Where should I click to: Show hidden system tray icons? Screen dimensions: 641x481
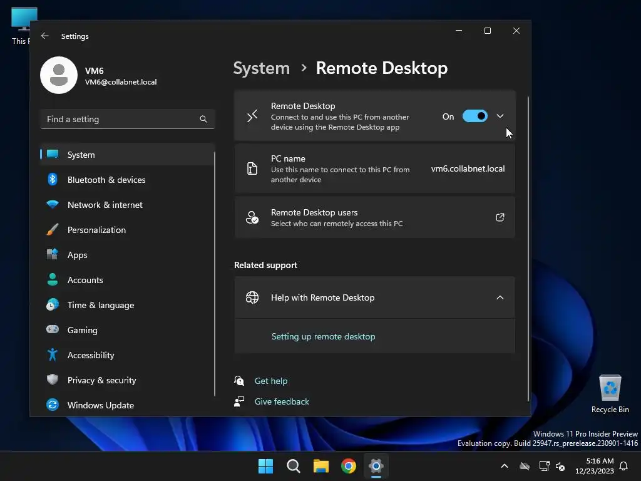coord(505,466)
